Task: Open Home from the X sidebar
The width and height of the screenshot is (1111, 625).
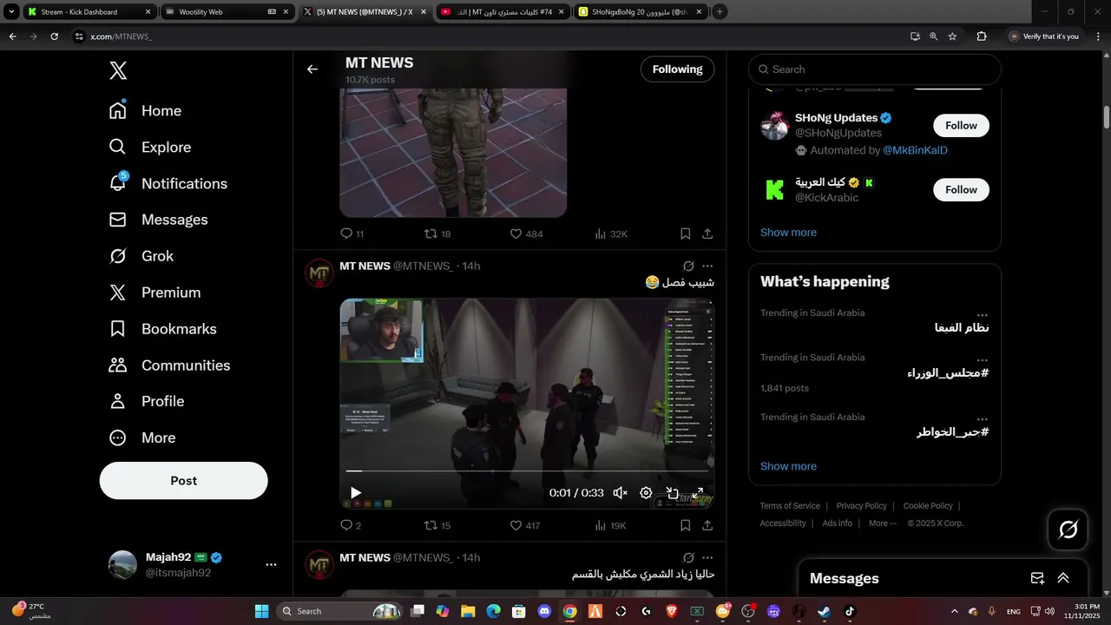Action: pos(145,111)
